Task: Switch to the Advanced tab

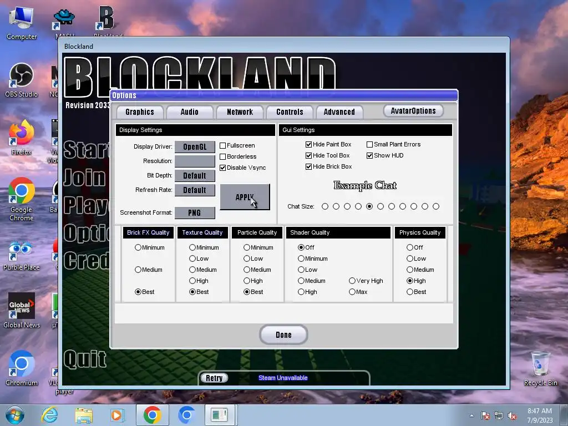Action: click(x=339, y=112)
